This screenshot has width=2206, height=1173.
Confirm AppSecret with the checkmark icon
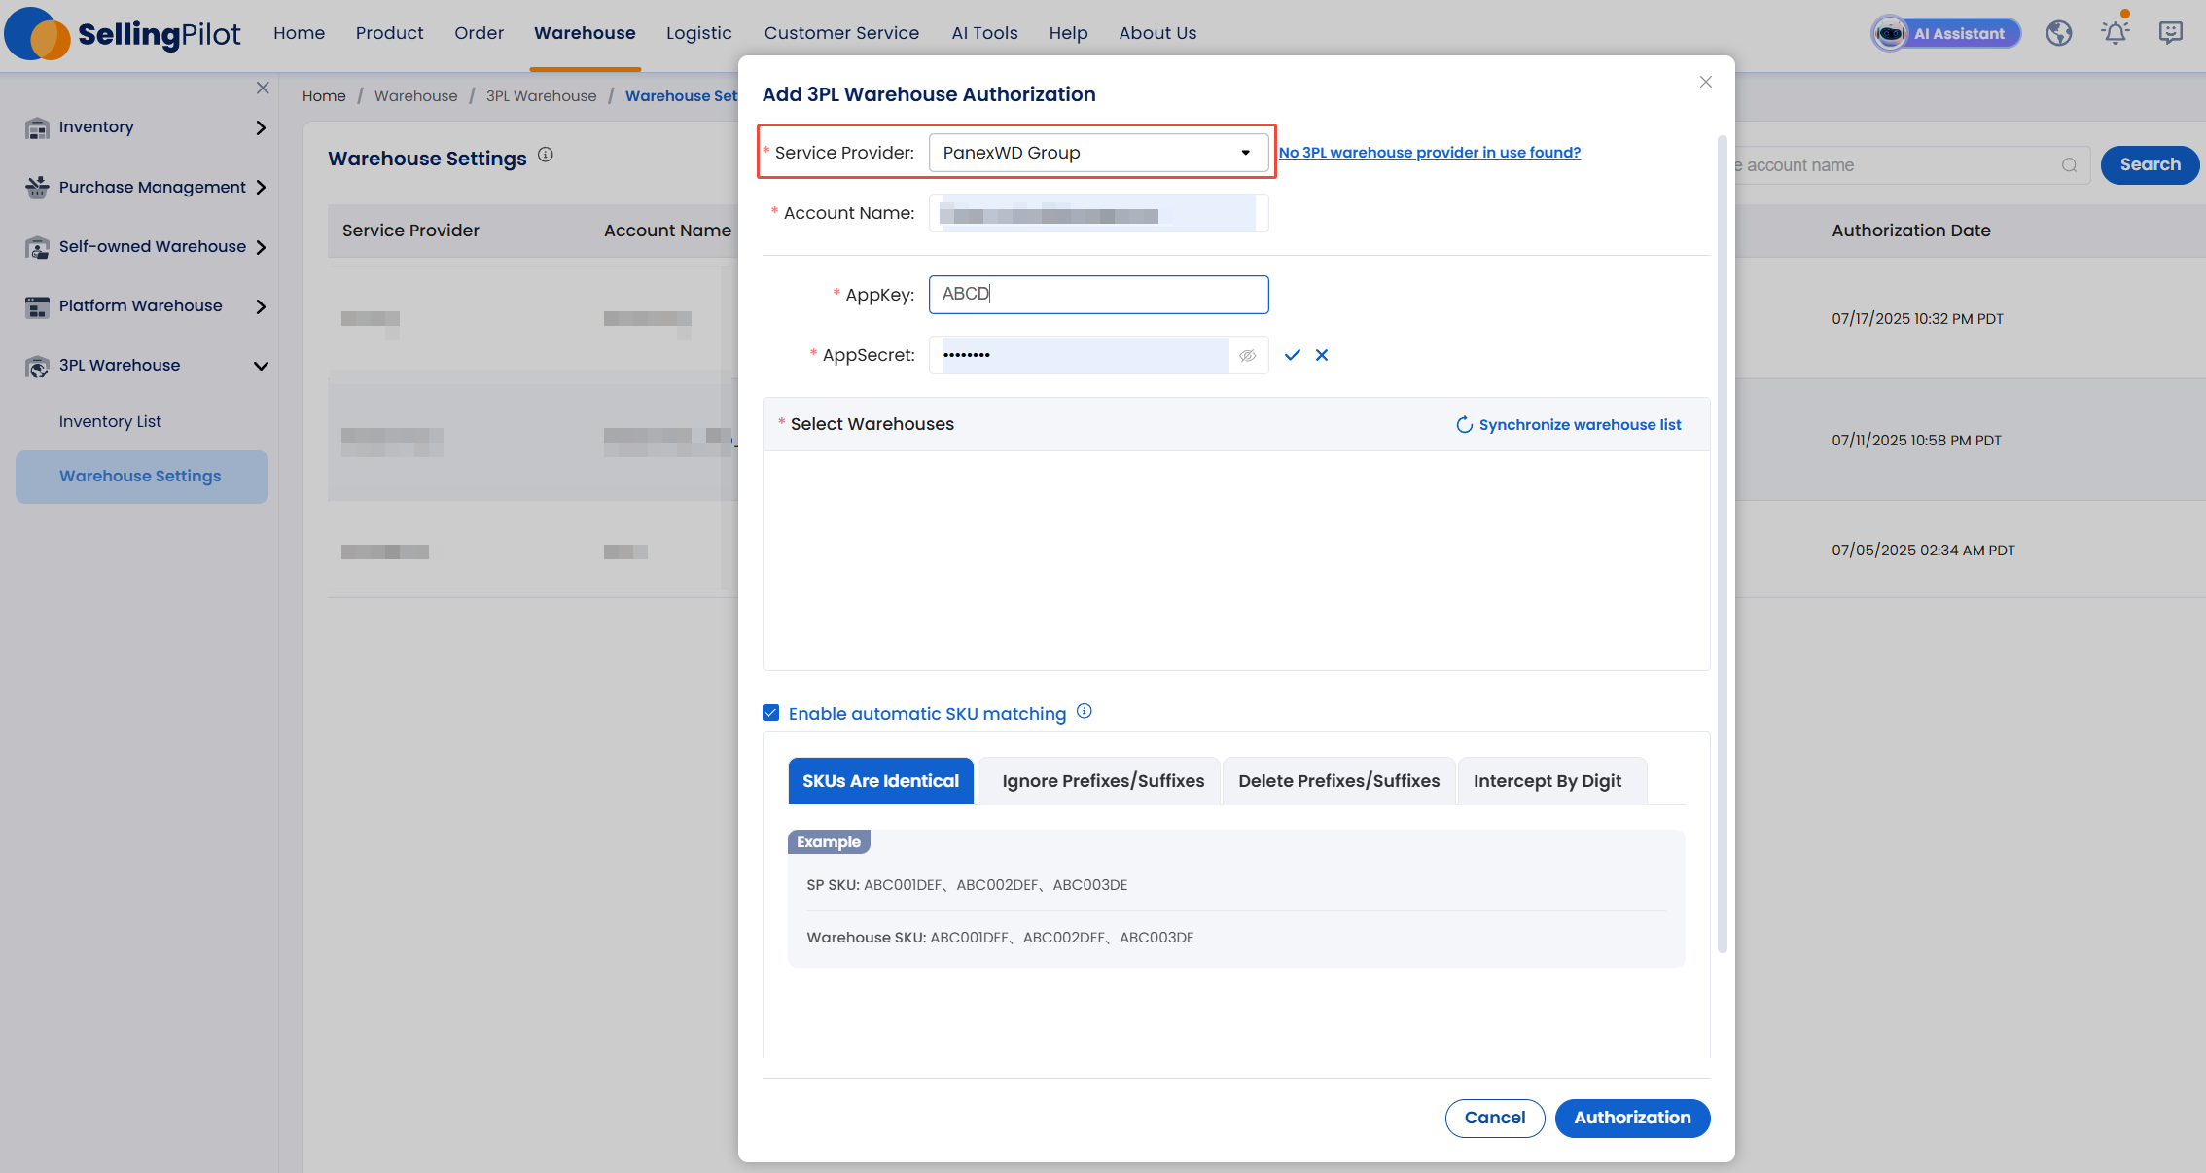[1292, 355]
